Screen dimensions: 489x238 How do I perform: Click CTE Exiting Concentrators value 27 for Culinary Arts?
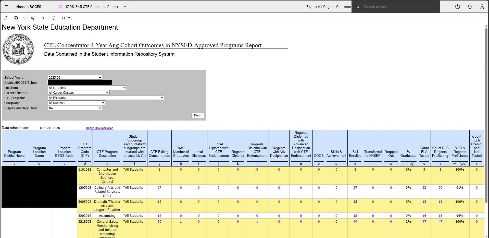[x=159, y=188]
